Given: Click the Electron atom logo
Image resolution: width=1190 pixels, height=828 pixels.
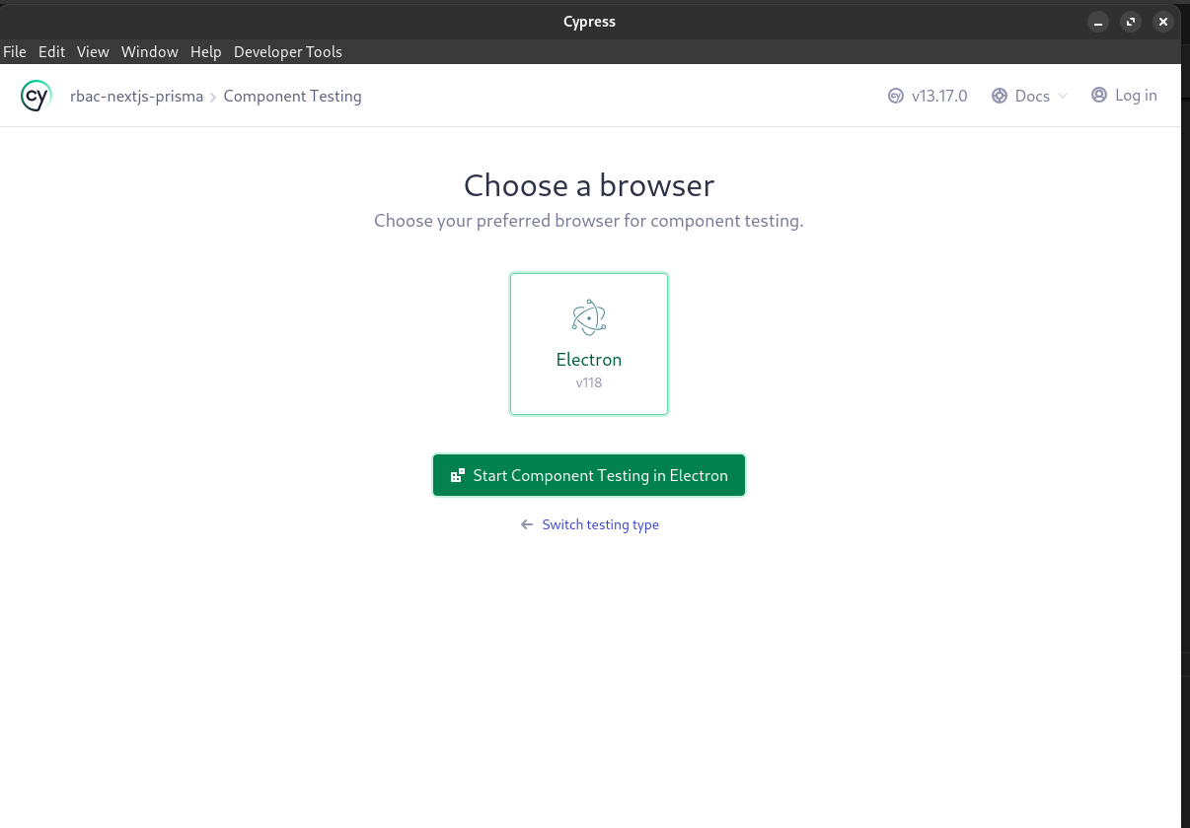Looking at the screenshot, I should [589, 317].
